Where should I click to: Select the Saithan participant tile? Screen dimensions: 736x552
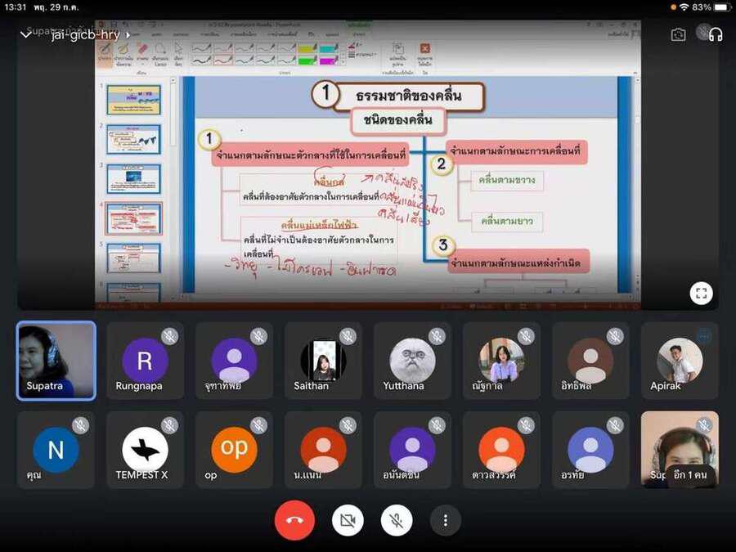coord(323,360)
